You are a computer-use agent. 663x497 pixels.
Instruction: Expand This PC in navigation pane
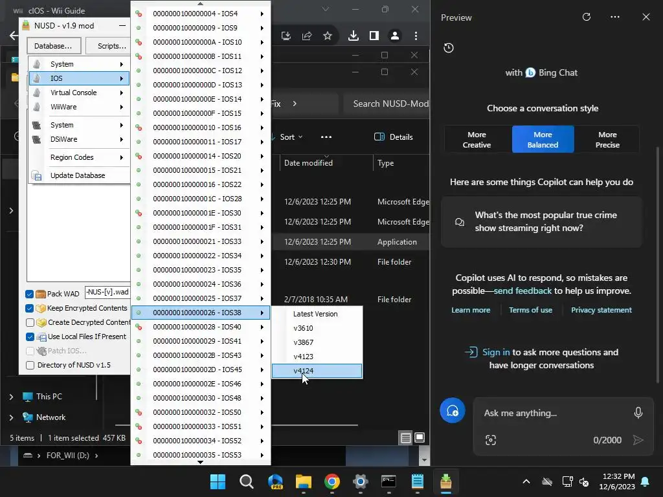(11, 397)
